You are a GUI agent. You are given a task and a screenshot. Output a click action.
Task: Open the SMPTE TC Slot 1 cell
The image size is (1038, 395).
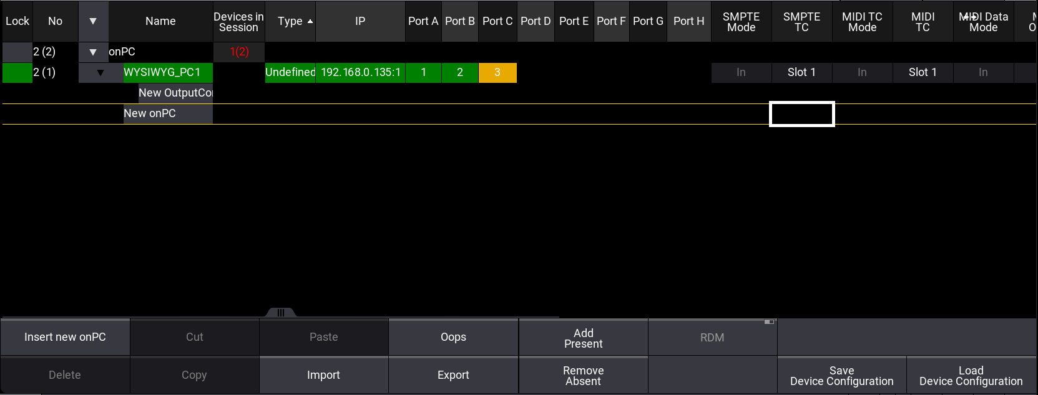[801, 73]
